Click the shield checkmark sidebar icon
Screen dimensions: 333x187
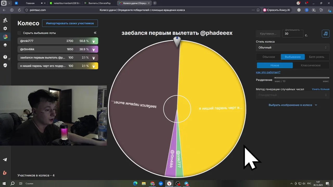click(5, 65)
